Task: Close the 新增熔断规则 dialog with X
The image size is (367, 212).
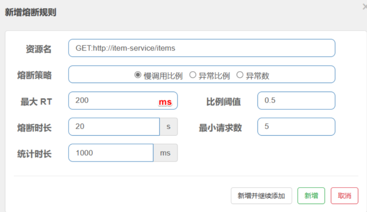Action: click(364, 6)
